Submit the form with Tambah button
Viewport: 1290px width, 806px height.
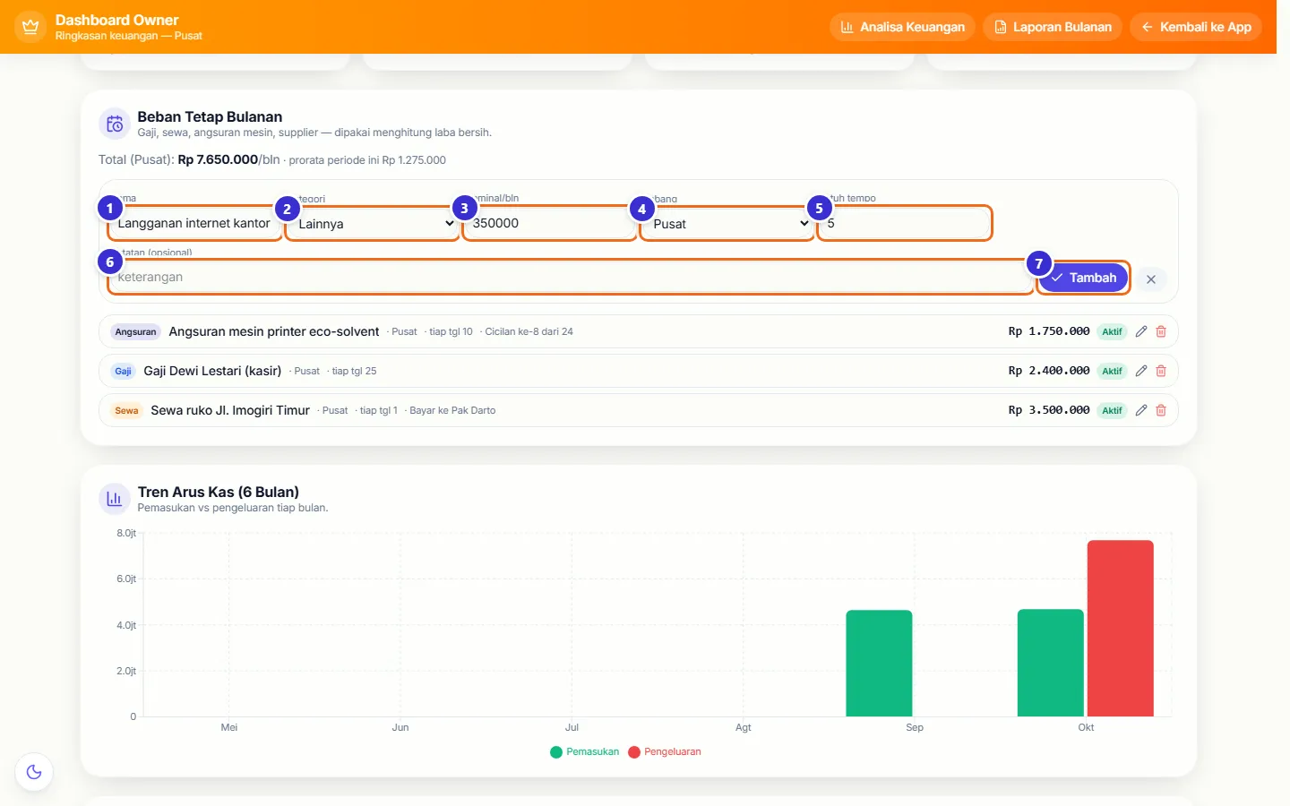(1084, 278)
